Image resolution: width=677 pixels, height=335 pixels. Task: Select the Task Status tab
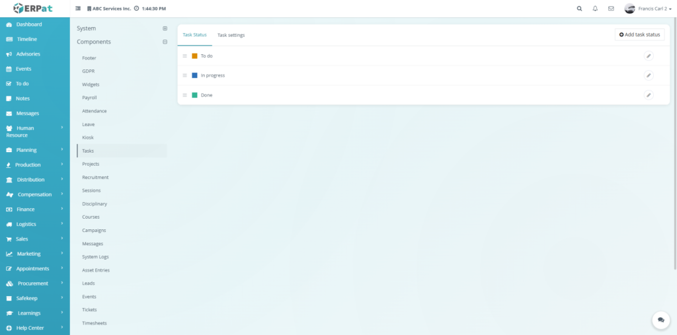pos(194,34)
